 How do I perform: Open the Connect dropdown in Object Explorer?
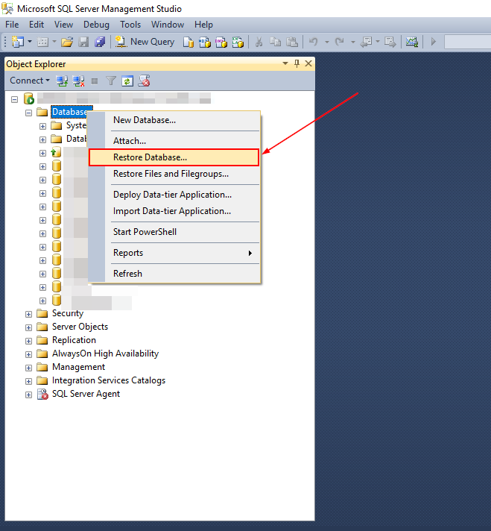pos(30,81)
